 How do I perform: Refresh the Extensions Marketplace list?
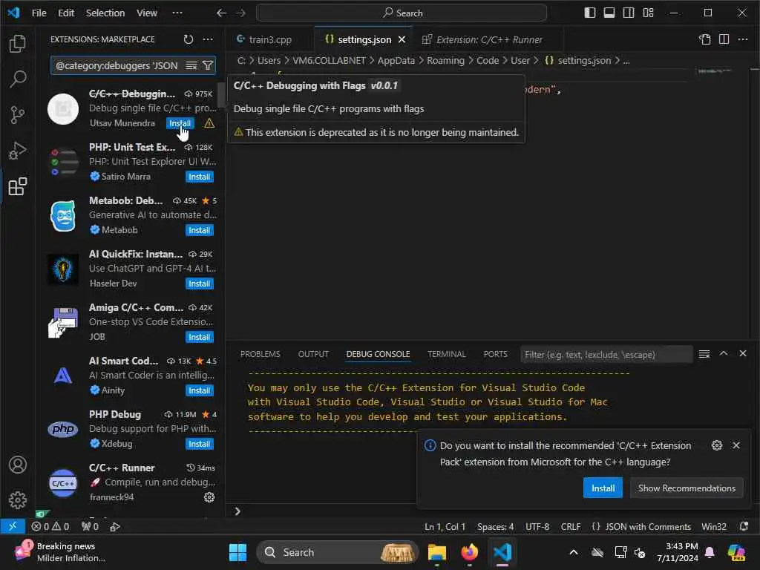188,39
